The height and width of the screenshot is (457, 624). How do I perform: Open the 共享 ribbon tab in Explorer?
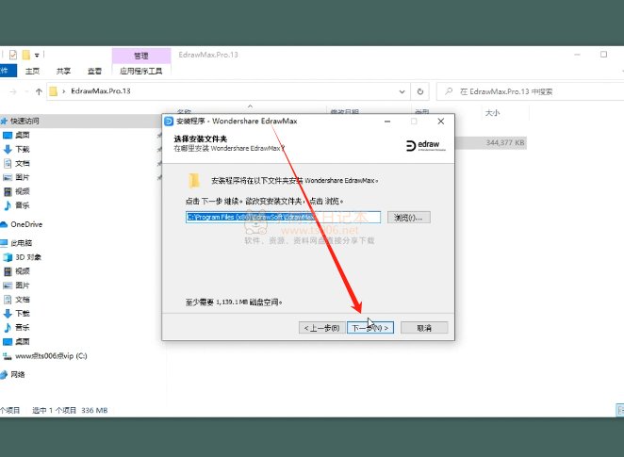(x=63, y=71)
